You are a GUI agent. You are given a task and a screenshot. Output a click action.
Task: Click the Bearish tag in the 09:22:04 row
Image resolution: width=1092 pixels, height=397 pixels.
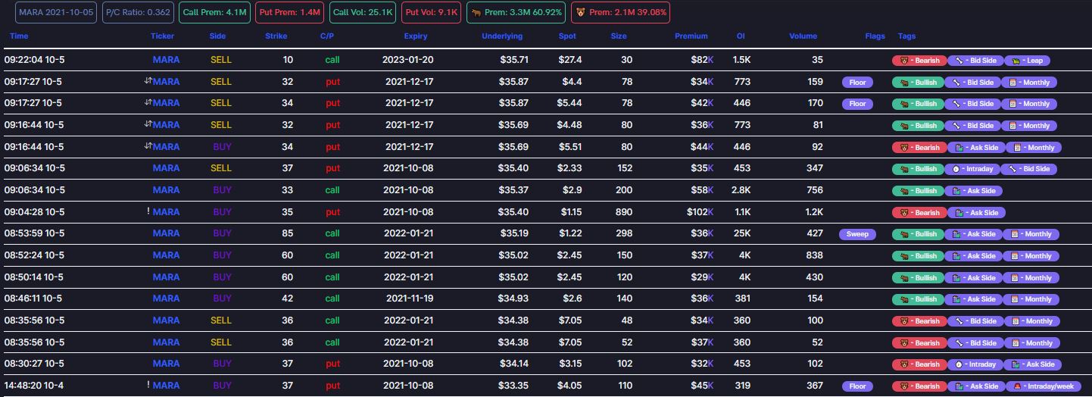(x=919, y=61)
